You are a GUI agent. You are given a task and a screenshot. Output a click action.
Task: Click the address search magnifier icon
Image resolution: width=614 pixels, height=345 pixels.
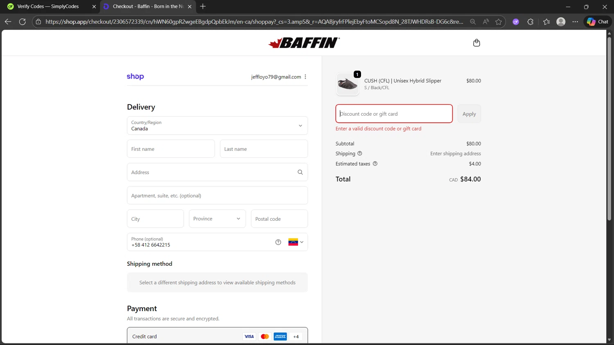pos(300,172)
